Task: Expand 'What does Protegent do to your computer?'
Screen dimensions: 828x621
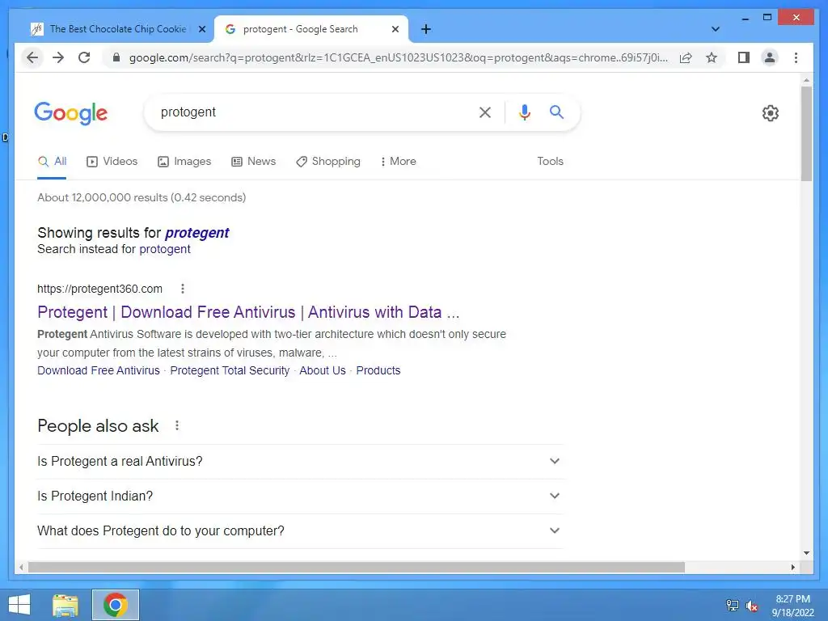Action: click(299, 530)
